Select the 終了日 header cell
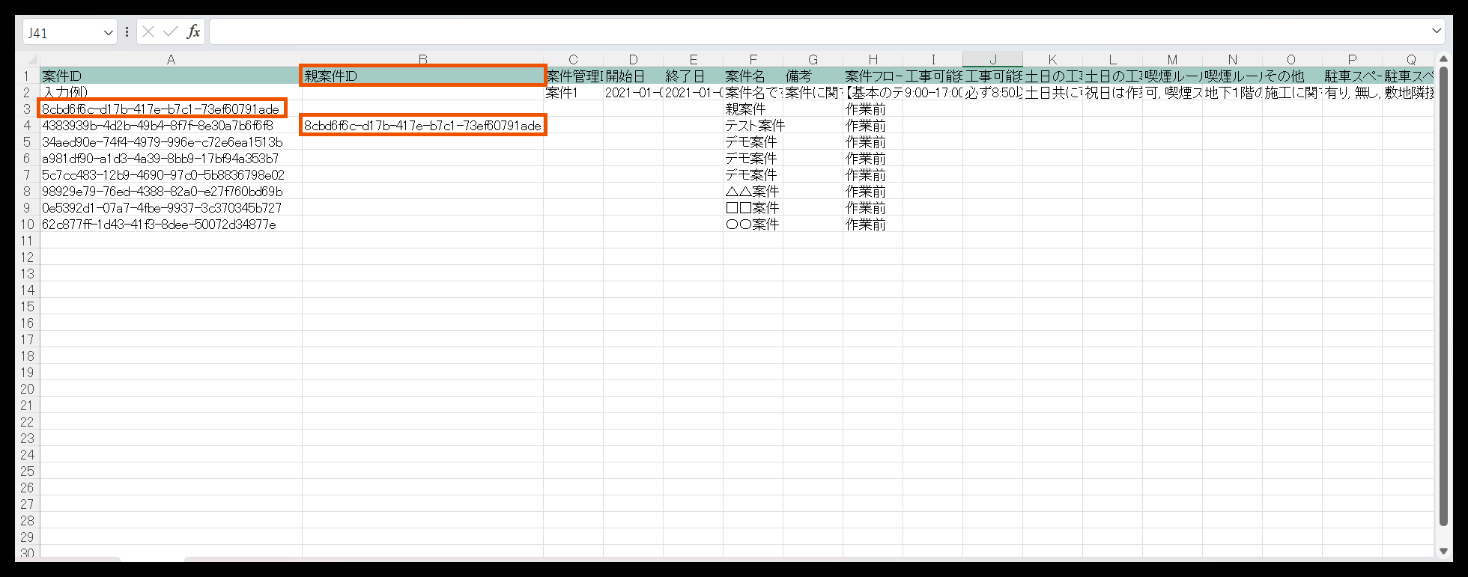Viewport: 1468px width, 577px height. point(693,76)
